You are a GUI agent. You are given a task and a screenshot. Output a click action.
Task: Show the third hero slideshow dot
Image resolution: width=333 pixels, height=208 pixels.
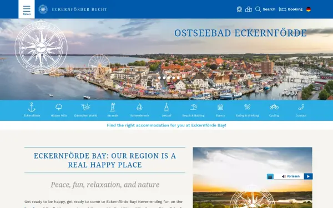(x=169, y=78)
